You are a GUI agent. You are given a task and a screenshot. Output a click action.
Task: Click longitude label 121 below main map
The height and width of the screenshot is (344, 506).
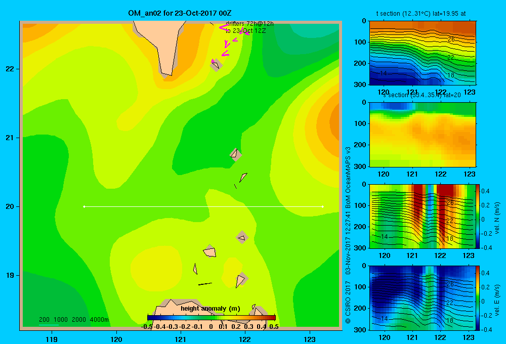pyautogui.click(x=181, y=339)
